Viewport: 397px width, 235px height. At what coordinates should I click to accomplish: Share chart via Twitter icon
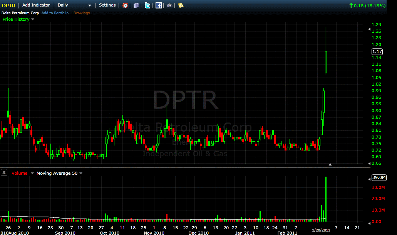click(x=147, y=5)
